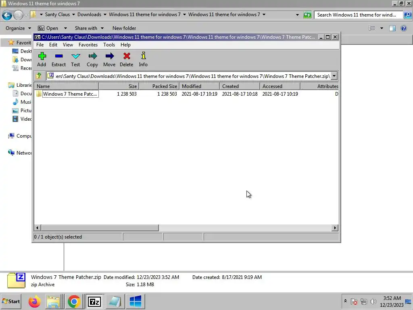
Task: Click Open in Explorer toolbar
Action: click(48, 28)
